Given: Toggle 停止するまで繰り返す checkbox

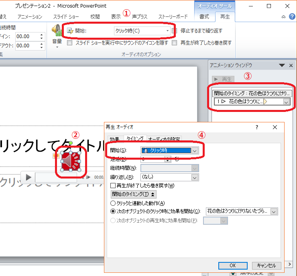Looking at the screenshot, I should click(x=174, y=30).
